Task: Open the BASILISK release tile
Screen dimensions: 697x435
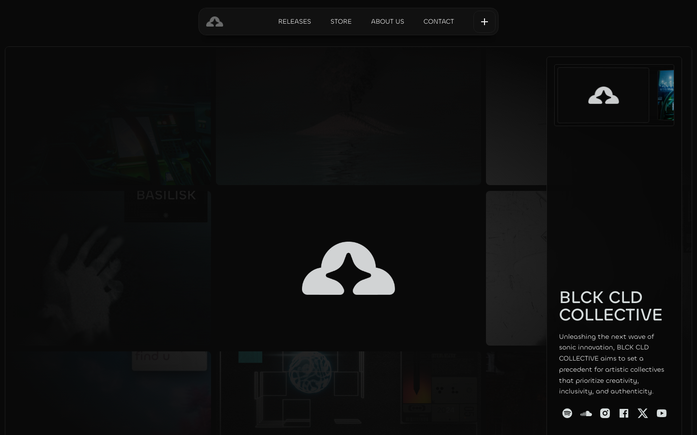Action: pyautogui.click(x=166, y=203)
